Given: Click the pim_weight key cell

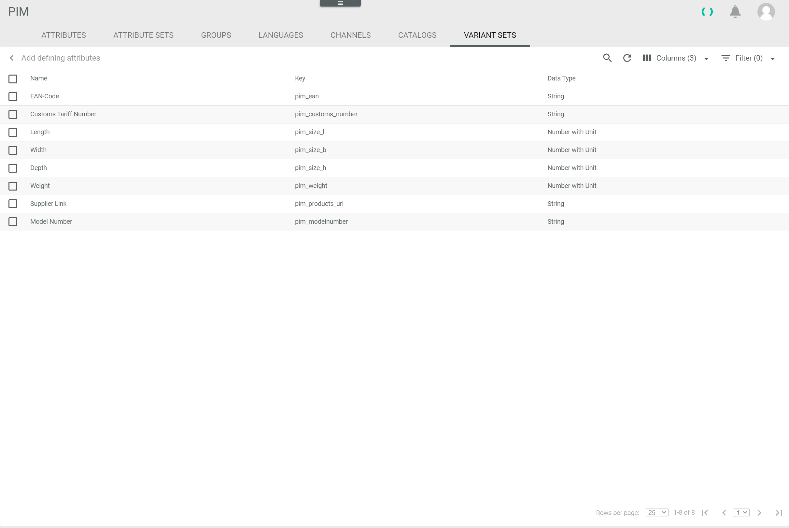Looking at the screenshot, I should 311,185.
